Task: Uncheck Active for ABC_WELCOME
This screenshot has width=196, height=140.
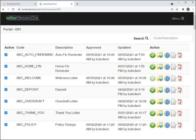Action: pyautogui.click(x=6, y=78)
